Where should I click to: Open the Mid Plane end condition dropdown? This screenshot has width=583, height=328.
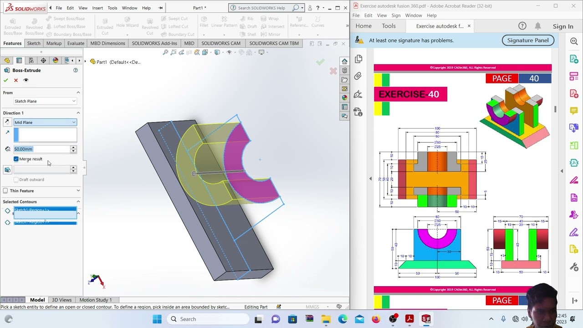tap(45, 122)
